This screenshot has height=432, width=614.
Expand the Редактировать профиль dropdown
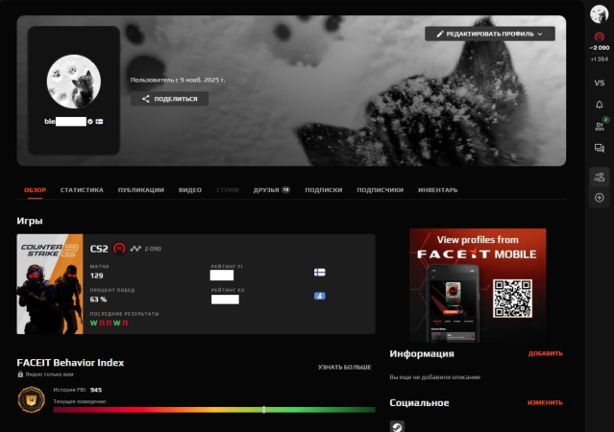(x=490, y=34)
